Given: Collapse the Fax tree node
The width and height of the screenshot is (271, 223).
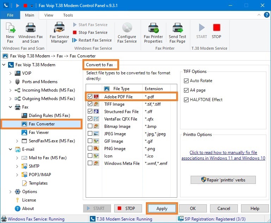Looking at the screenshot, I should pos(10,107).
